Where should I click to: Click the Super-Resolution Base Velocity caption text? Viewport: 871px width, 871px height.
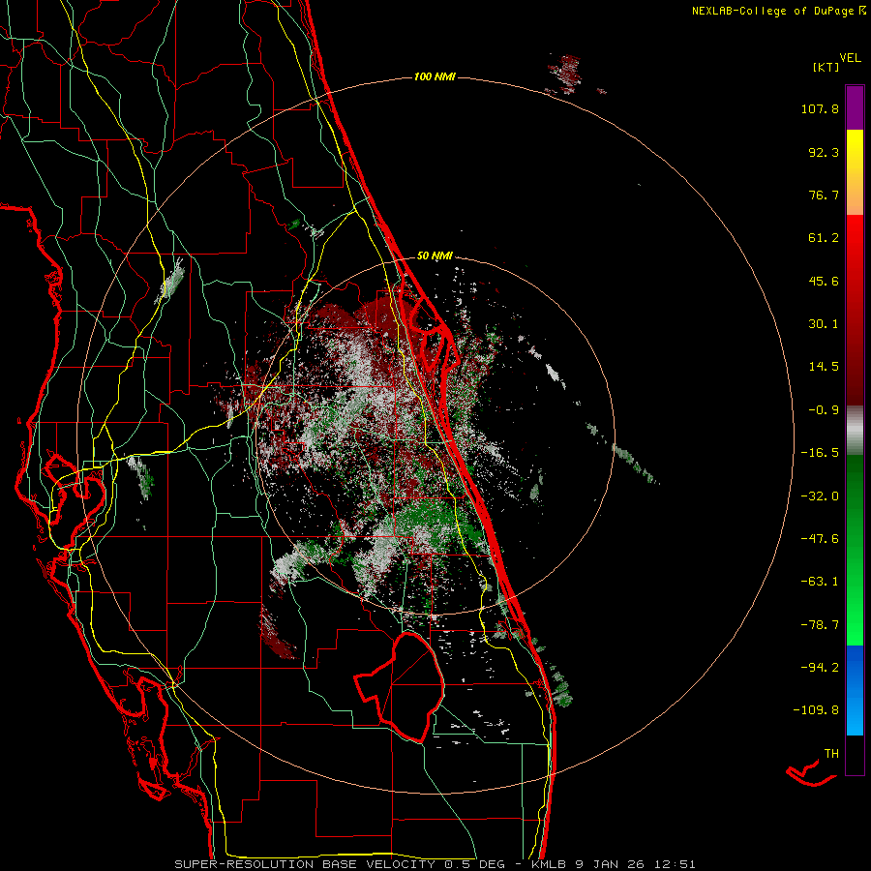[435, 864]
